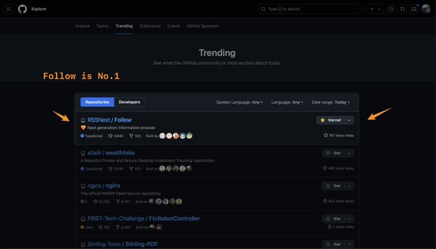This screenshot has height=249, width=436.
Task: Switch to the Events tab
Action: (174, 26)
